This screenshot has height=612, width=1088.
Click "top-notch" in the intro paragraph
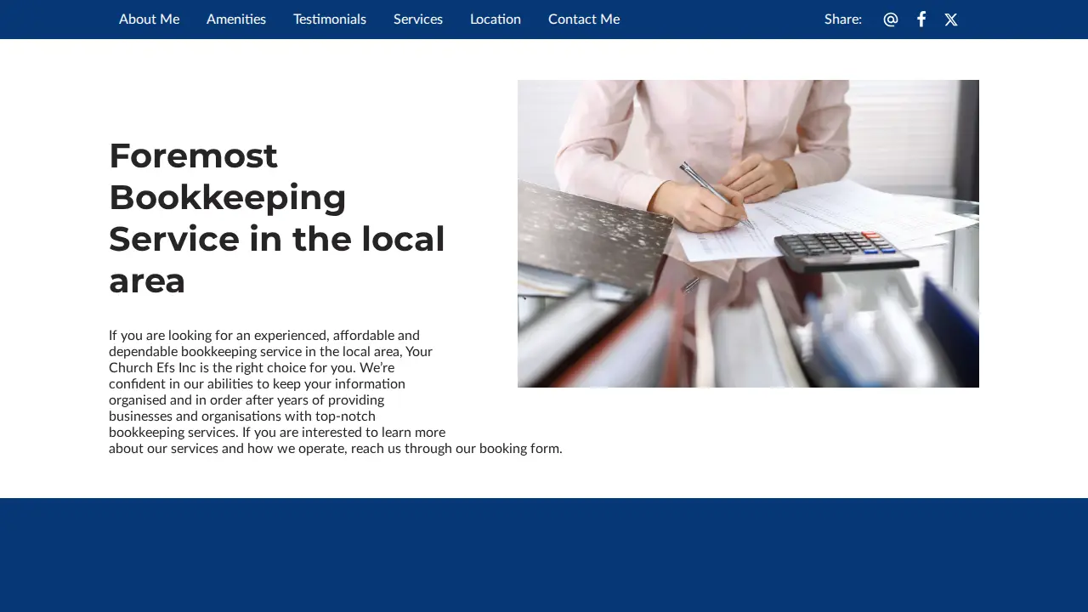point(347,416)
